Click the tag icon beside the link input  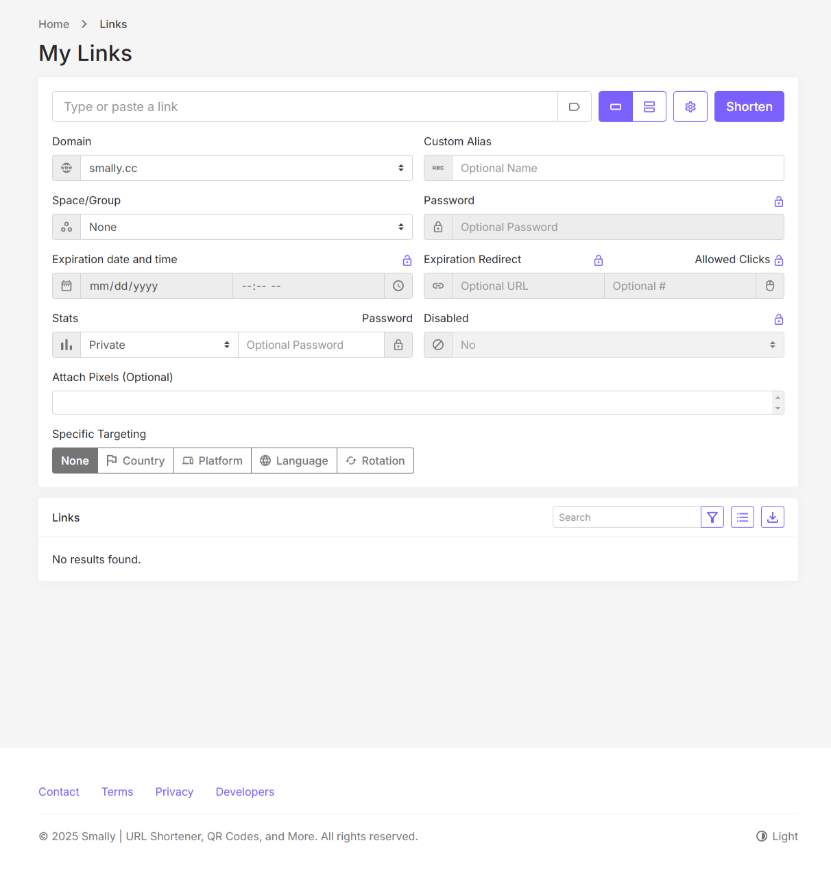(575, 107)
